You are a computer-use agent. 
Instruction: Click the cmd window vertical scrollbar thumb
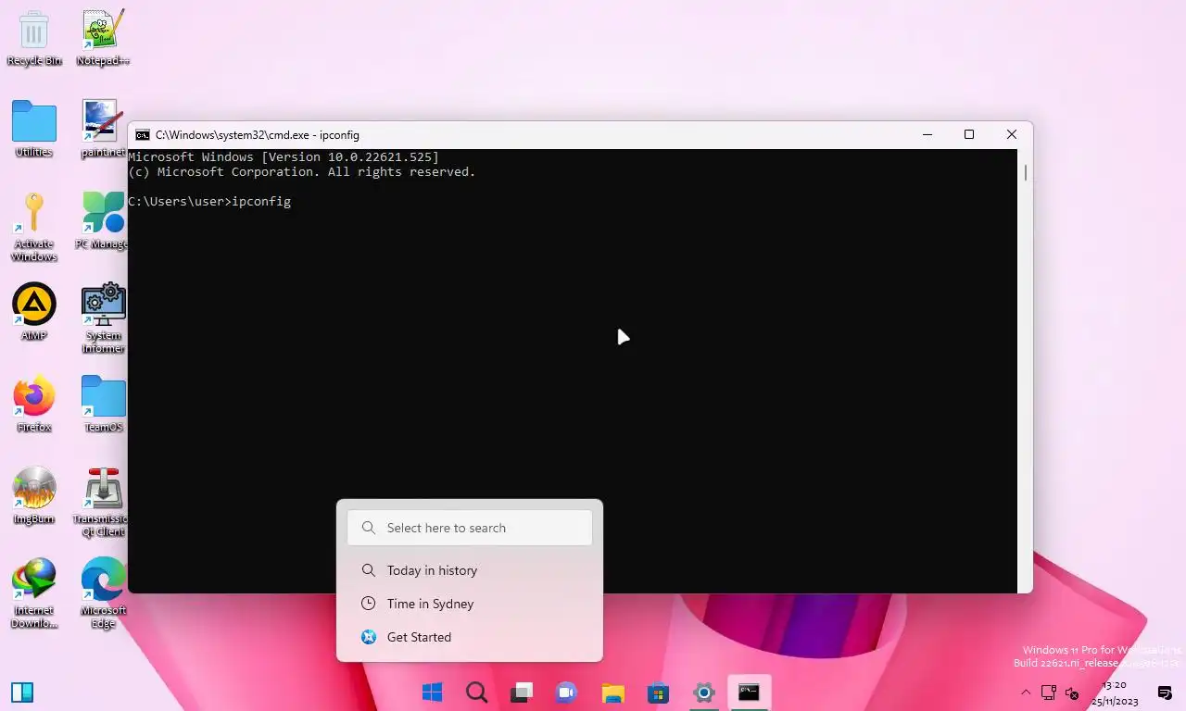click(1025, 172)
